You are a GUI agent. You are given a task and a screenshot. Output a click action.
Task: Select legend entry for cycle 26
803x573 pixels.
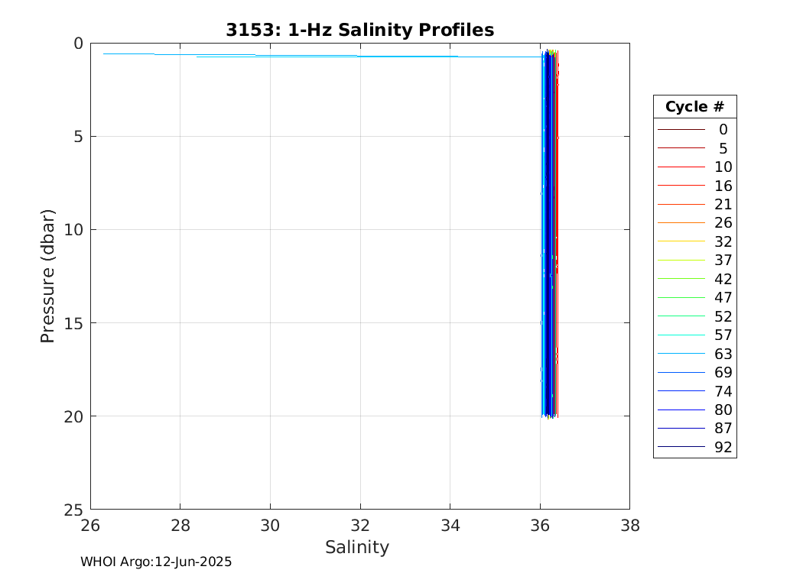tap(695, 222)
